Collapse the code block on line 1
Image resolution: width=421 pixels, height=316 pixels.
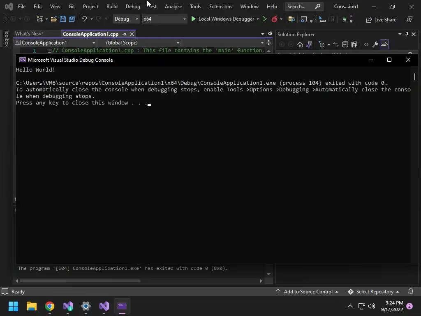tap(49, 51)
